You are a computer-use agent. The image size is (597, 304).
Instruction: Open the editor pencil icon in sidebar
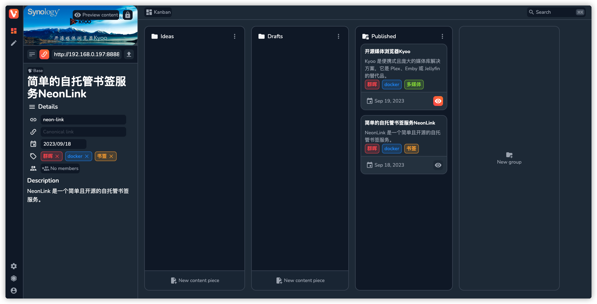14,43
